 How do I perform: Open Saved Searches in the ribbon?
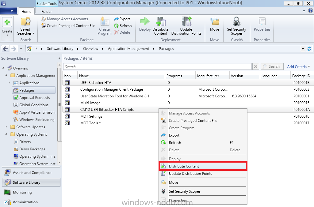(x=26, y=26)
